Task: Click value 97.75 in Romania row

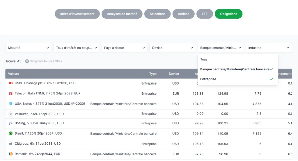Action: [199, 154]
